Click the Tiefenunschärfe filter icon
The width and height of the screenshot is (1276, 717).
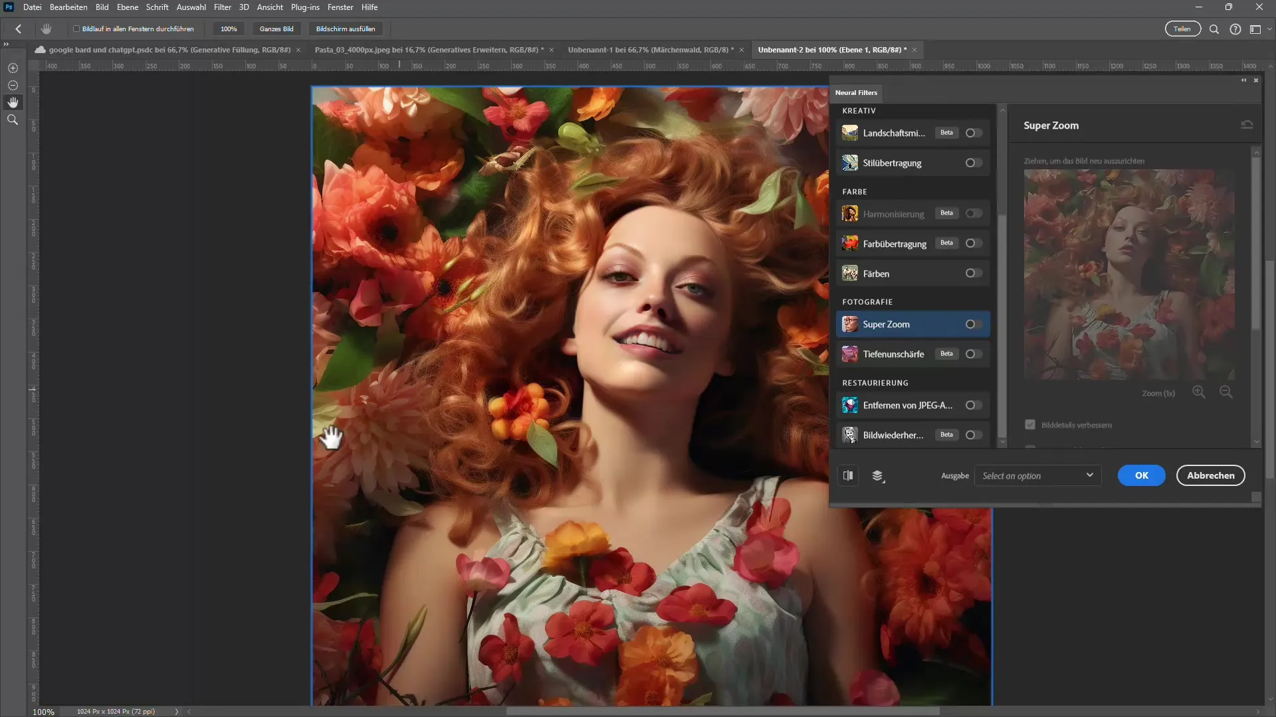pyautogui.click(x=850, y=354)
